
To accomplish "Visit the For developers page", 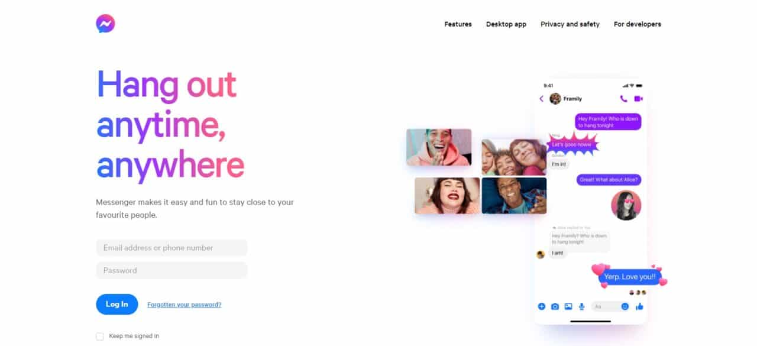I will tap(638, 24).
